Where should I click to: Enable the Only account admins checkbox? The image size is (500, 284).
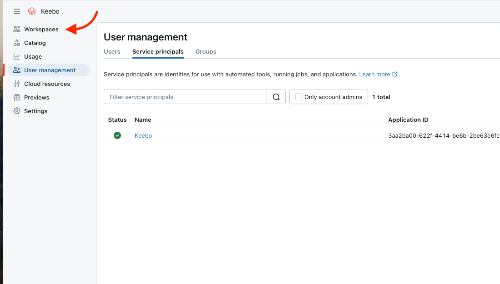[298, 97]
